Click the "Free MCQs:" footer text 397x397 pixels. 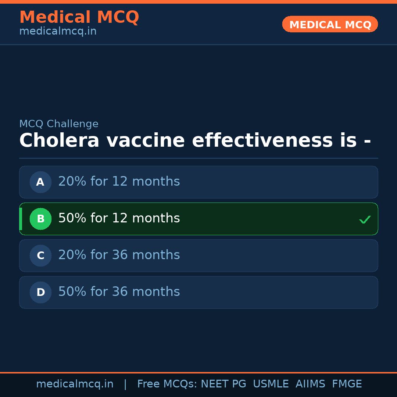pyautogui.click(x=167, y=384)
